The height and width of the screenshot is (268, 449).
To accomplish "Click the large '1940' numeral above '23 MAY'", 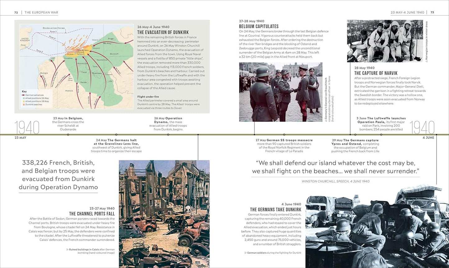I will click(x=27, y=128).
